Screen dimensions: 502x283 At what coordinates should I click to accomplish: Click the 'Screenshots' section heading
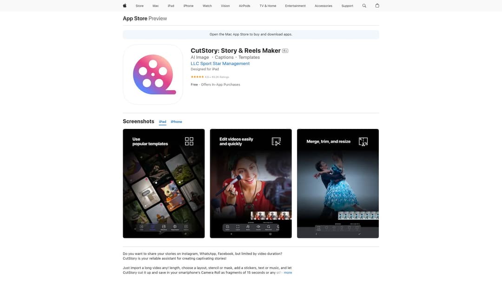click(x=139, y=121)
